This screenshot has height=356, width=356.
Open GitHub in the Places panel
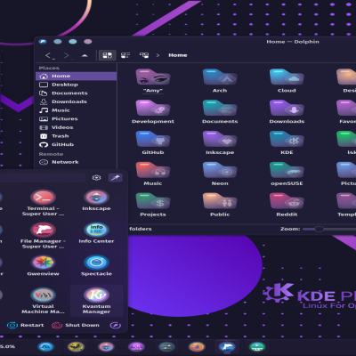77,145
